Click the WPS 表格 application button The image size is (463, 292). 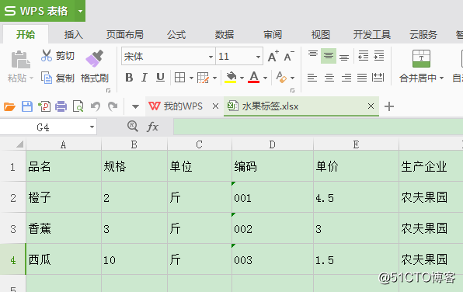coord(37,11)
